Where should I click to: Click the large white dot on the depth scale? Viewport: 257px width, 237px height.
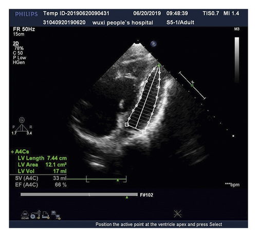(233, 136)
